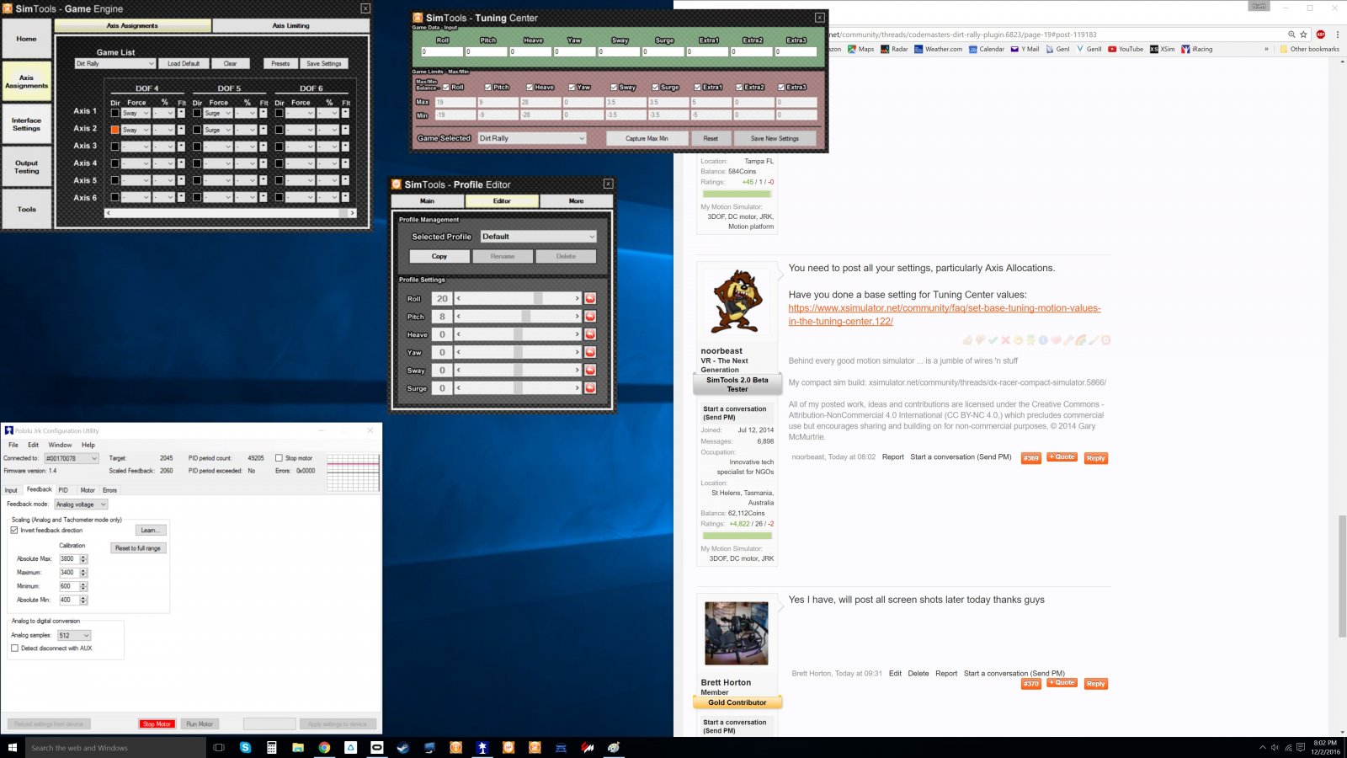Reset the Sway value in Profile Editor
The width and height of the screenshot is (1347, 758).
(590, 370)
